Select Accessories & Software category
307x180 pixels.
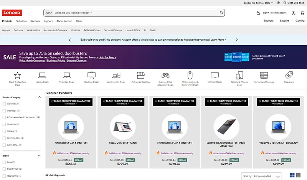pyautogui.click(x=55, y=30)
